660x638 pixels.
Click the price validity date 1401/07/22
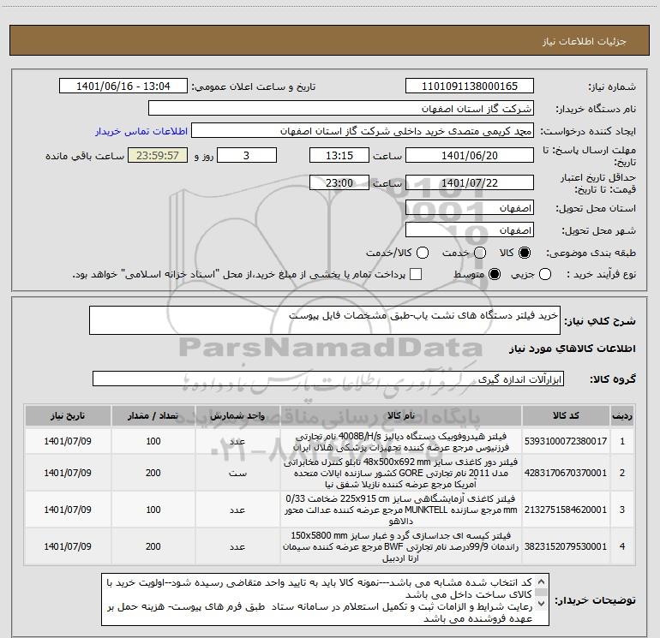coord(470,183)
